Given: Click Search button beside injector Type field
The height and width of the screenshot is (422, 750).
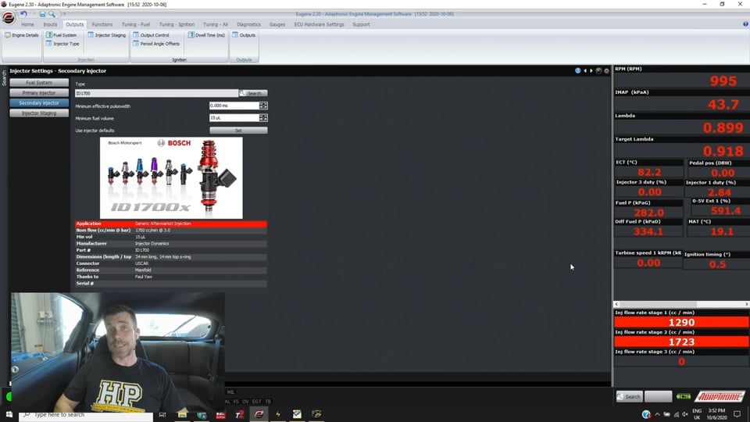Looking at the screenshot, I should click(253, 93).
